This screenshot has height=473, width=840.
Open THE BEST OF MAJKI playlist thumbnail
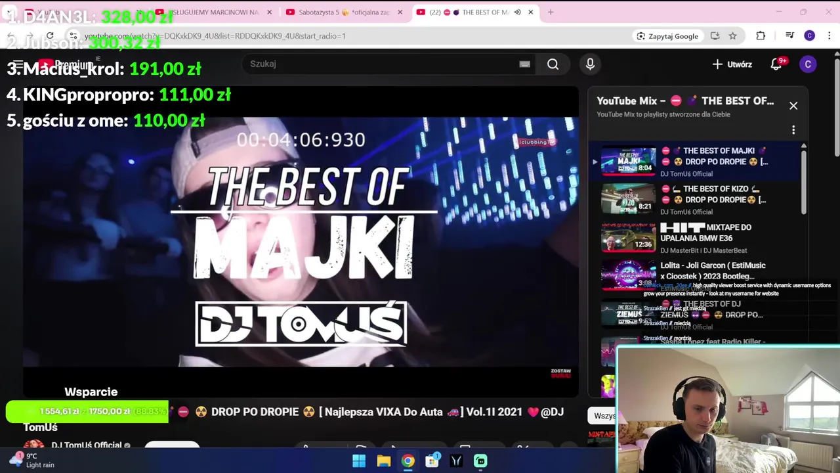[628, 162]
